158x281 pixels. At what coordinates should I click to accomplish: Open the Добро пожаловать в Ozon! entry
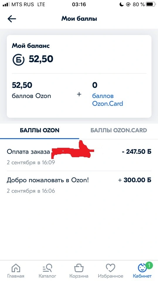(79, 185)
